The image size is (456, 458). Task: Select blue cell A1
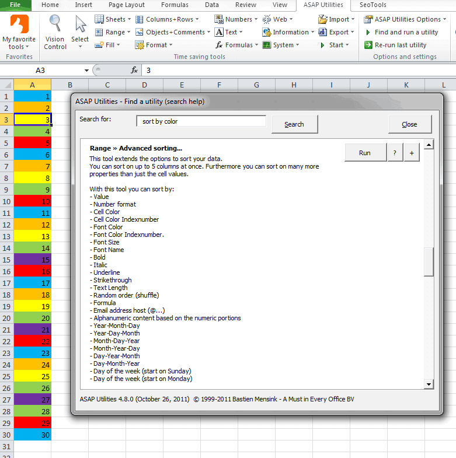[33, 96]
